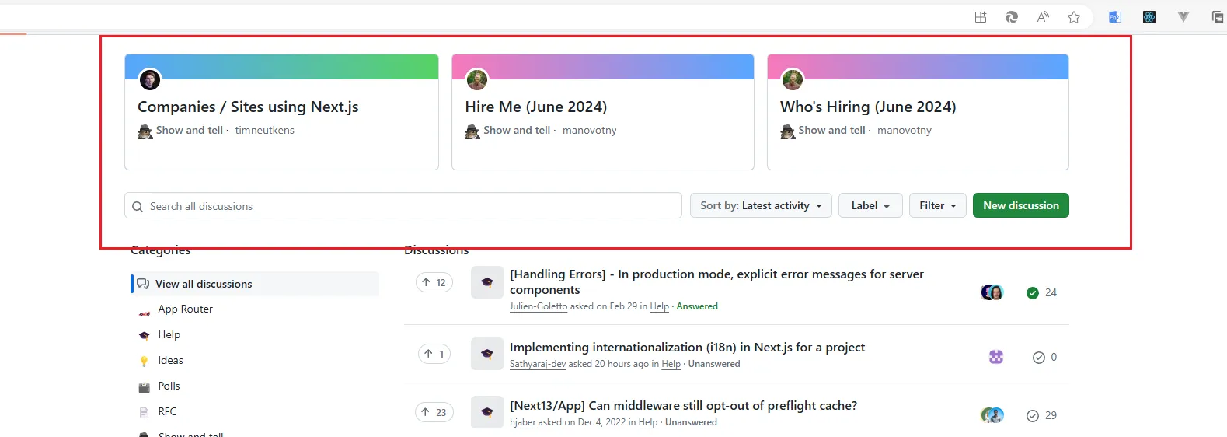Expand the Sort by Latest activity dropdown
Viewport: 1227px width, 437px height.
pos(761,206)
